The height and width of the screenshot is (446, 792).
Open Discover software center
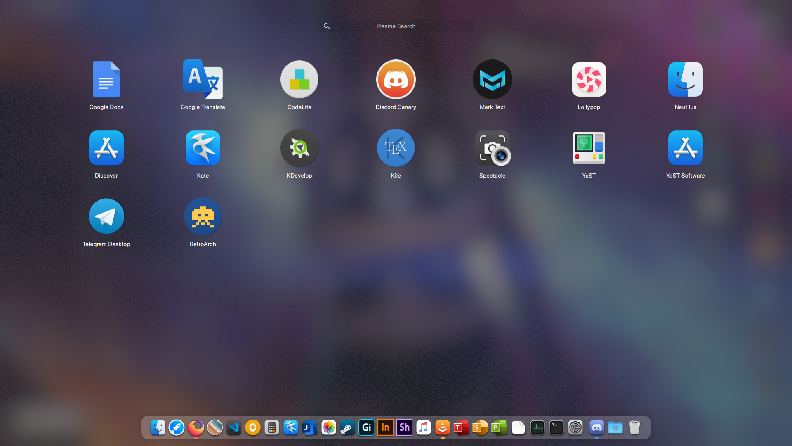point(106,148)
